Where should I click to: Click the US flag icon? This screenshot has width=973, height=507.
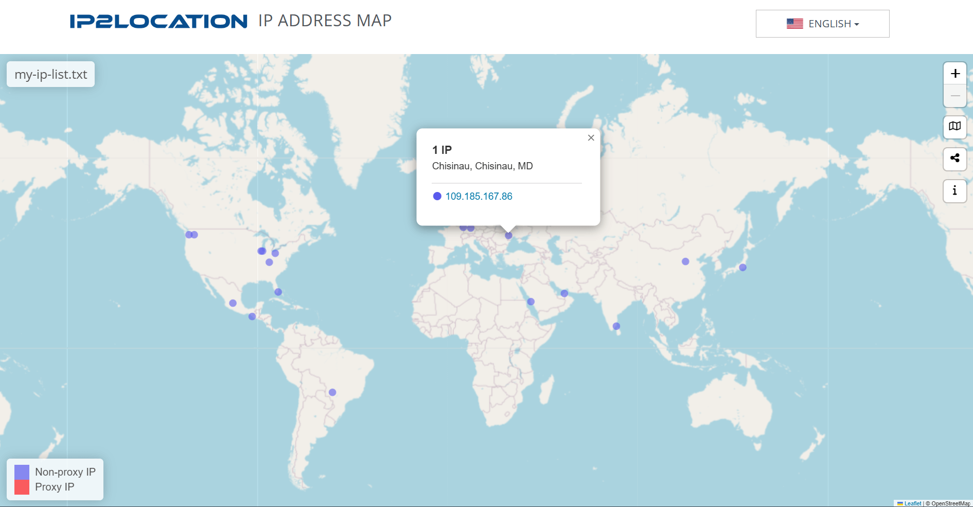(x=794, y=24)
